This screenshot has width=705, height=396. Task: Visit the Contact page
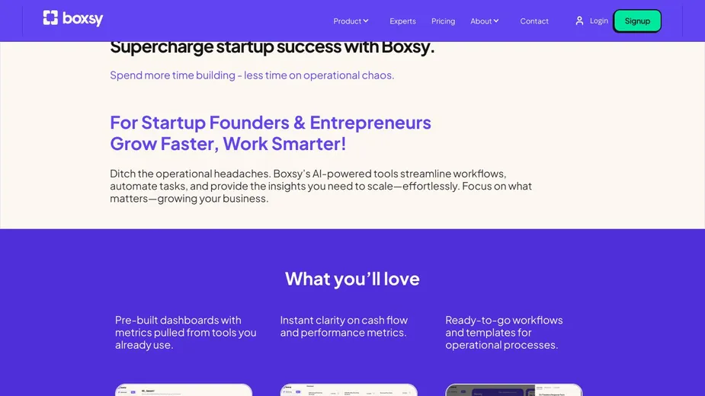coord(534,21)
